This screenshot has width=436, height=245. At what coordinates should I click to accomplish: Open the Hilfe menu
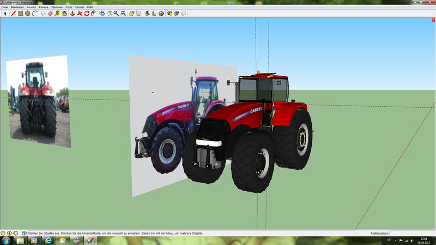(90, 7)
